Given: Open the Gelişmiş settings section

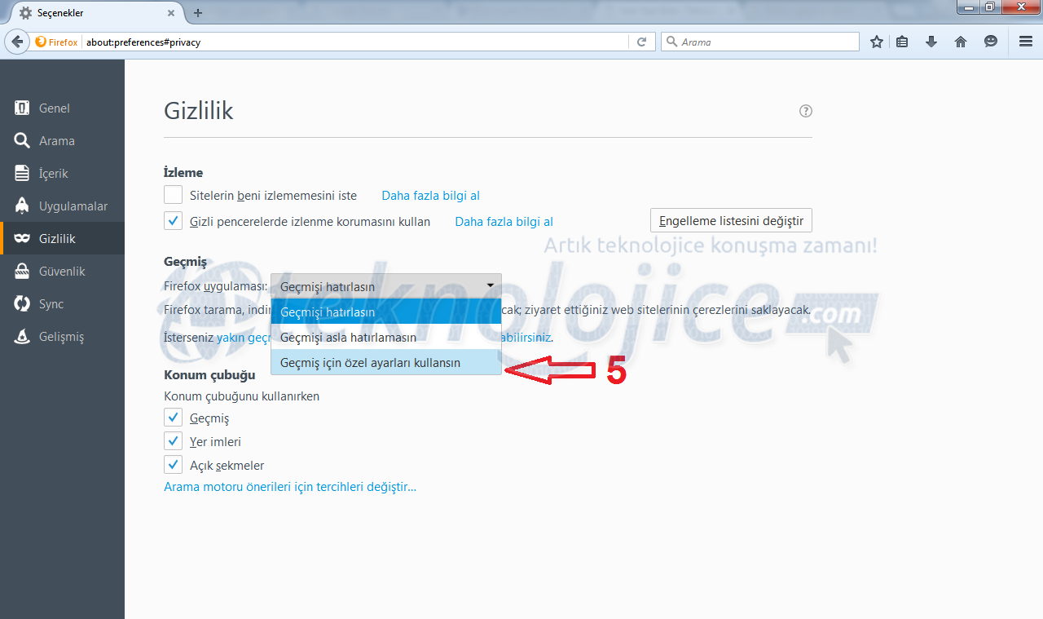Looking at the screenshot, I should point(62,336).
